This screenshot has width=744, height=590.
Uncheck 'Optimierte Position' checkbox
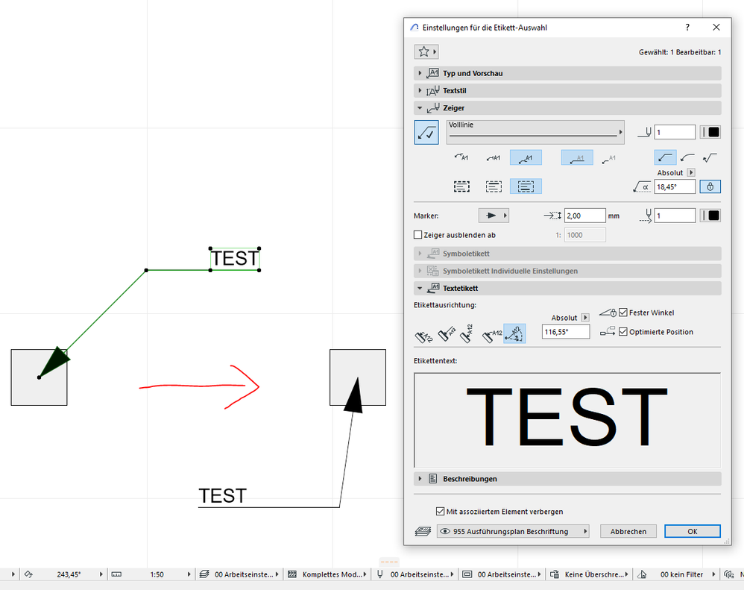click(623, 332)
